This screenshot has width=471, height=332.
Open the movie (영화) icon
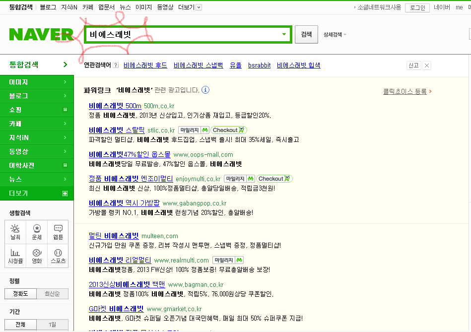(x=37, y=256)
